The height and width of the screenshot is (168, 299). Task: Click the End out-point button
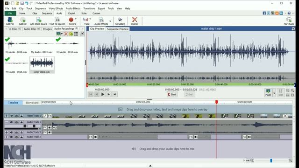click(x=190, y=94)
